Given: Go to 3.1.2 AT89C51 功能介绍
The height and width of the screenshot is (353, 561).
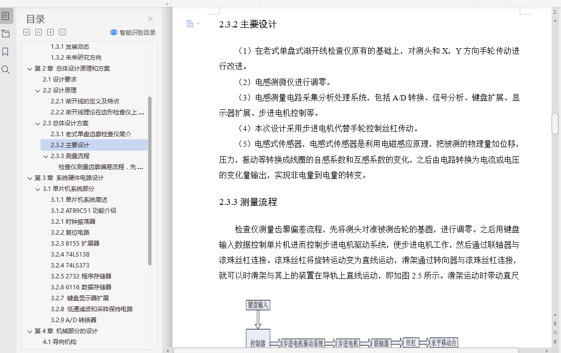Looking at the screenshot, I should click(x=83, y=211).
